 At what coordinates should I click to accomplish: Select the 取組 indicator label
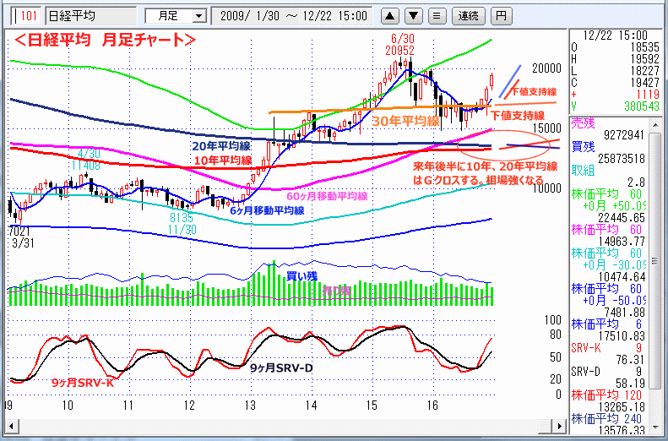(x=583, y=171)
